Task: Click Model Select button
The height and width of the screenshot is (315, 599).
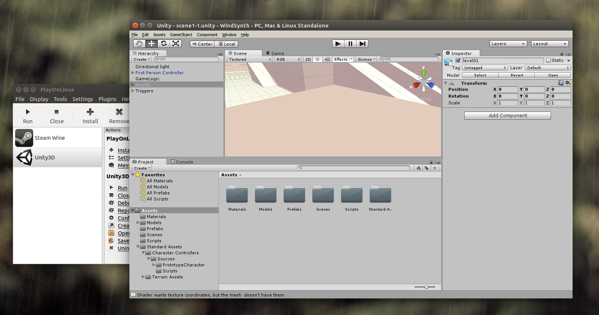Action: (480, 75)
